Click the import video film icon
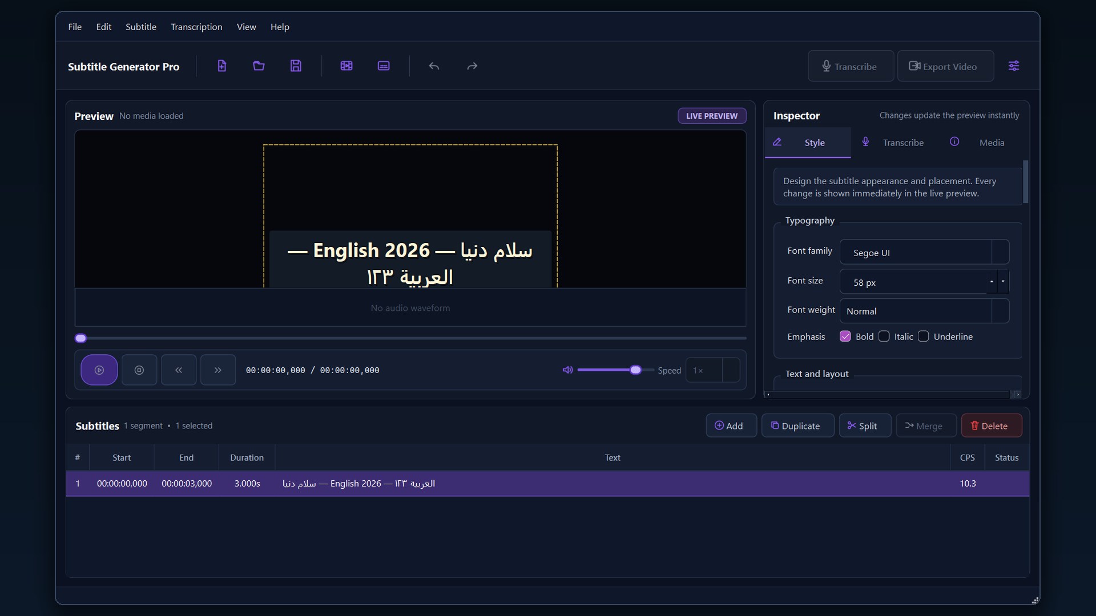 click(x=346, y=66)
